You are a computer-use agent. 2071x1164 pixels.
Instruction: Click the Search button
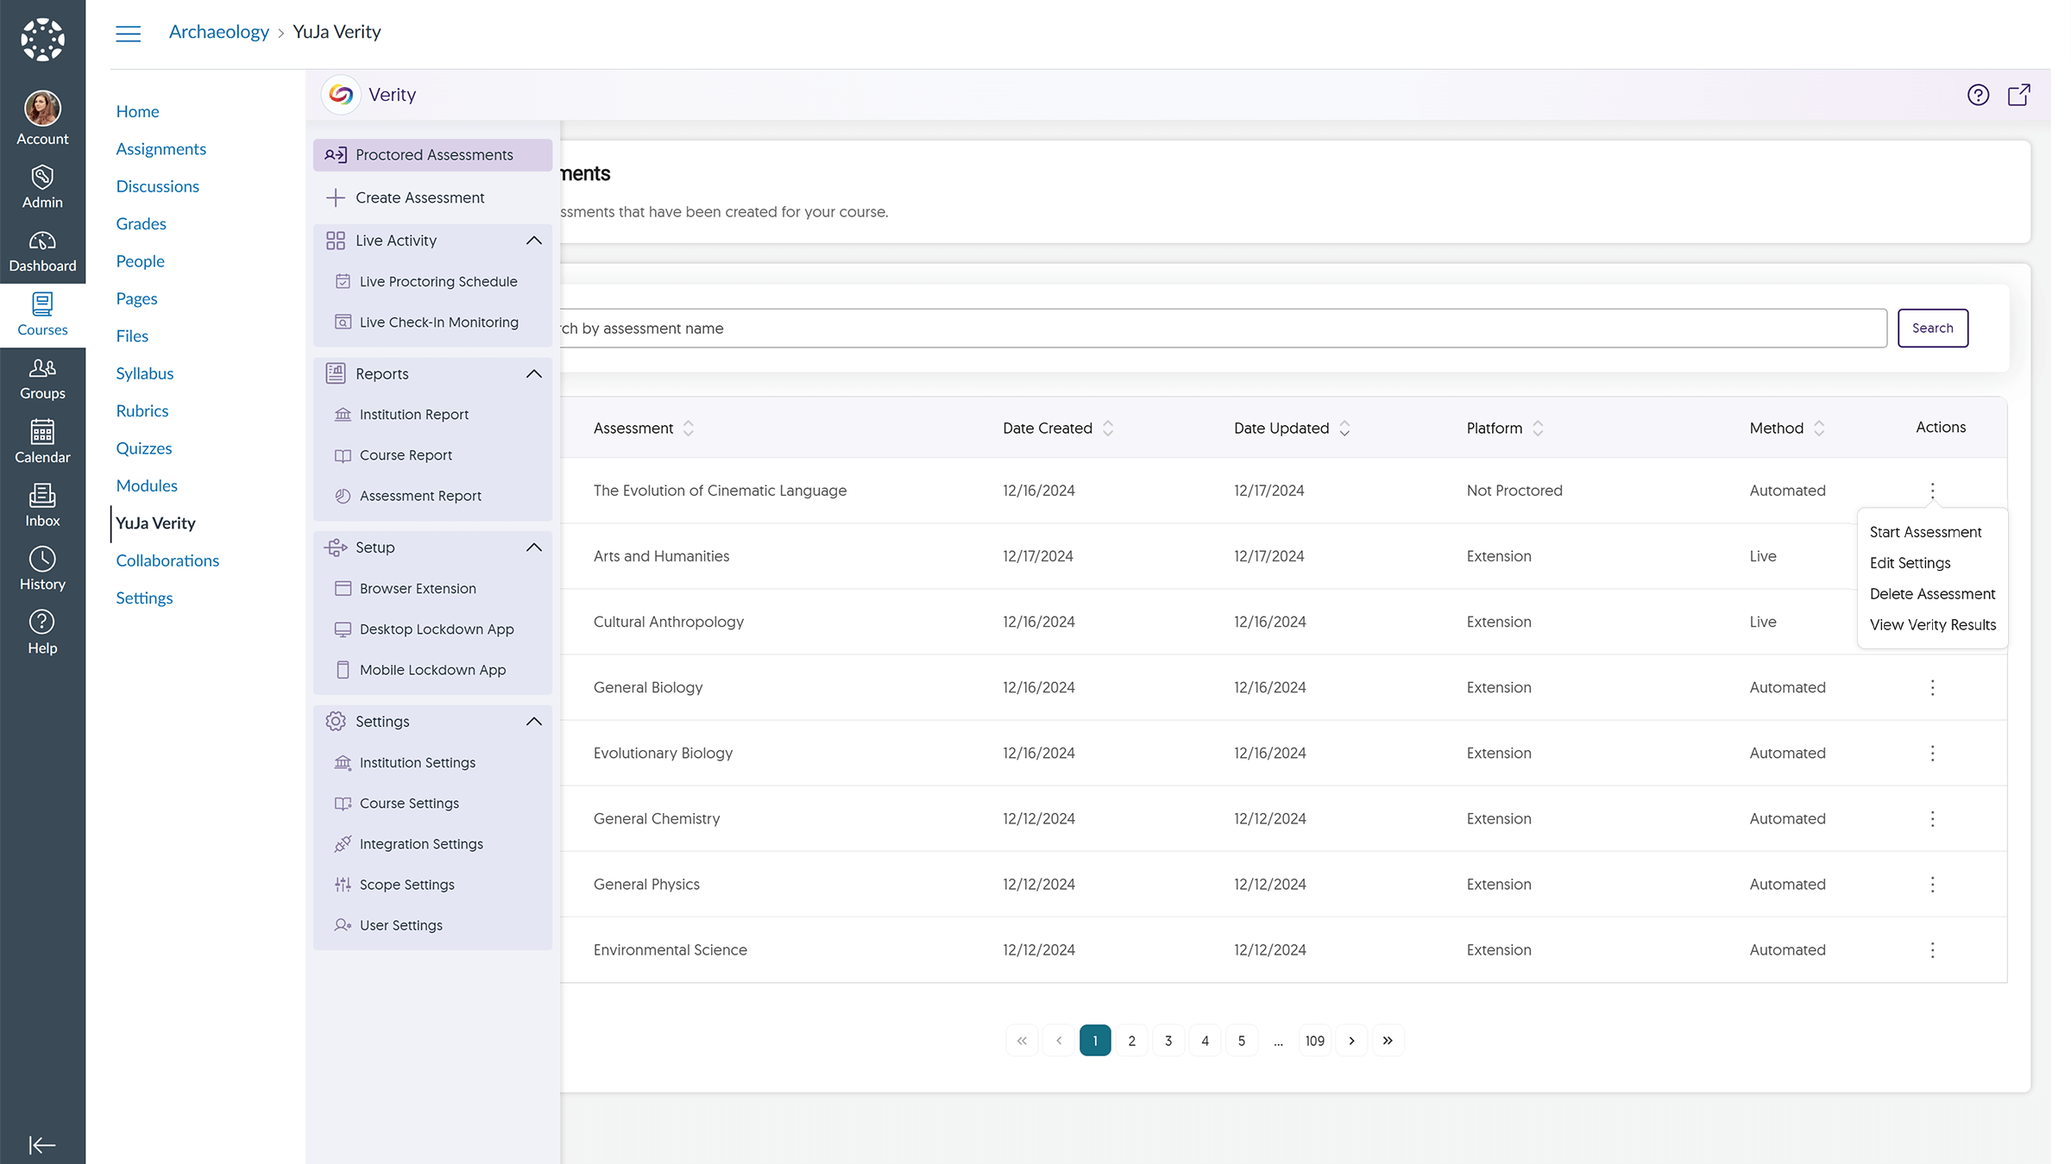tap(1931, 327)
